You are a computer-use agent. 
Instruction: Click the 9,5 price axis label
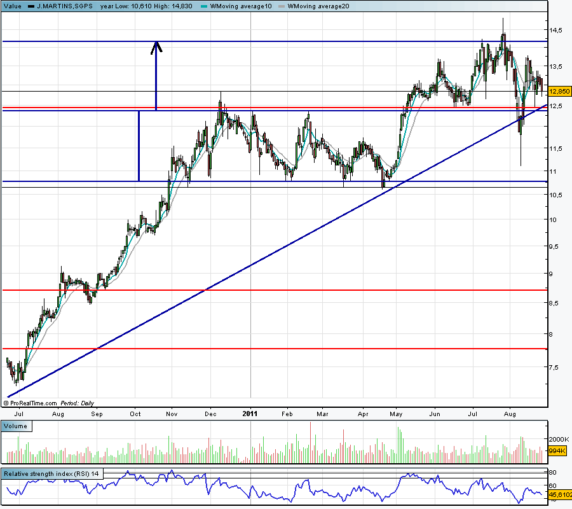point(554,247)
